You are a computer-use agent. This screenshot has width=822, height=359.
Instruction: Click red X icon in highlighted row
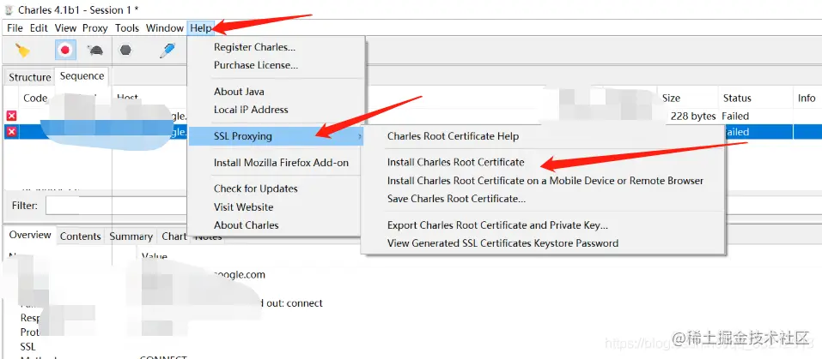11,132
